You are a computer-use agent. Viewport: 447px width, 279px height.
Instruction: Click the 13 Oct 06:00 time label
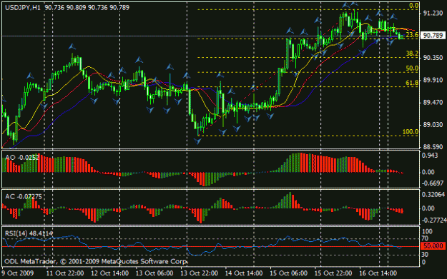coord(154,273)
